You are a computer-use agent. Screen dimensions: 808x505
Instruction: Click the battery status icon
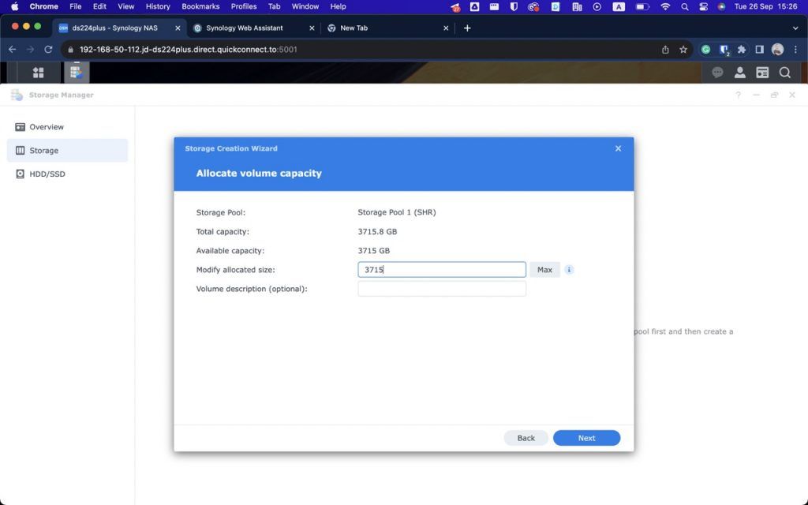pyautogui.click(x=642, y=6)
